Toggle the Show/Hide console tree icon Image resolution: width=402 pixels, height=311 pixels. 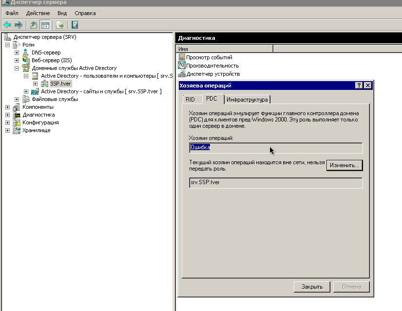pos(45,25)
